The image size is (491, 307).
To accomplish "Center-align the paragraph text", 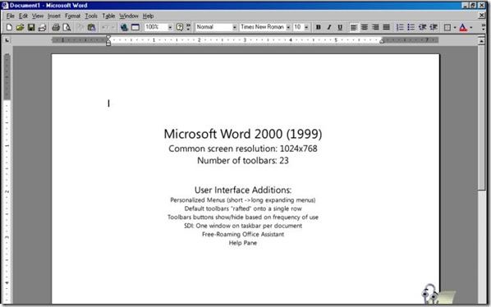I will [x=365, y=27].
